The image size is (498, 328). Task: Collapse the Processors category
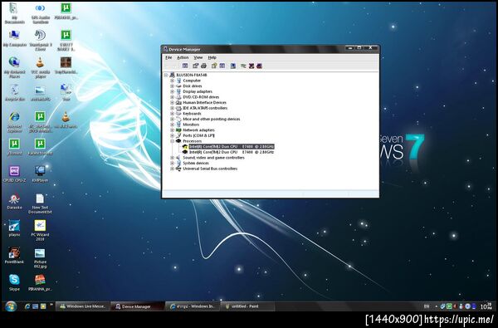click(172, 141)
